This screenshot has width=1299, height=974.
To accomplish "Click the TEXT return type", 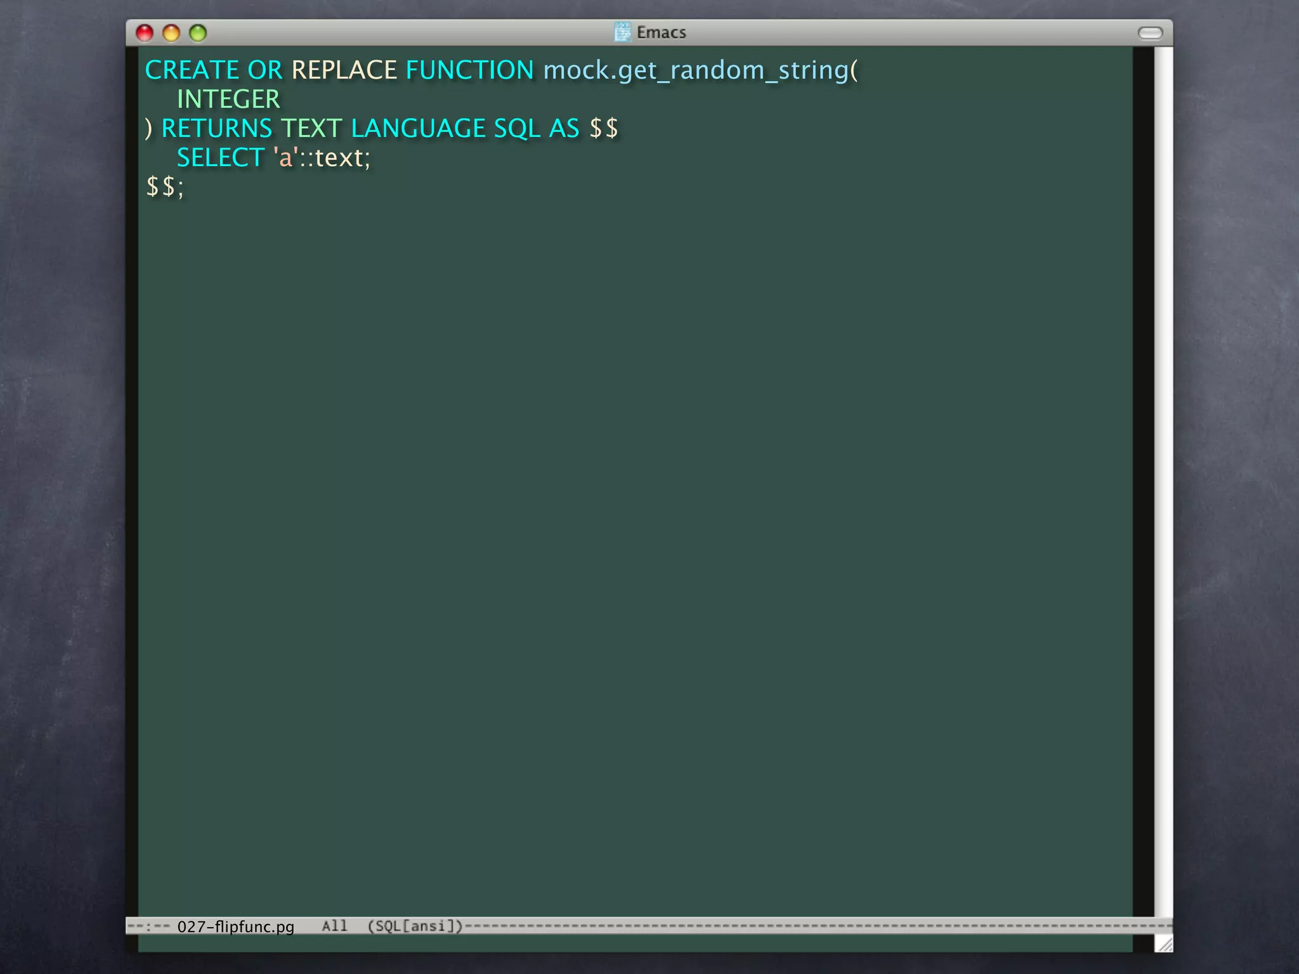I will (311, 128).
